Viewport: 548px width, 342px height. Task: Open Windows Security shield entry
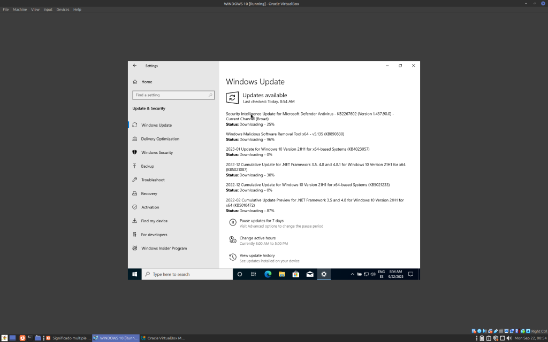coord(157,152)
